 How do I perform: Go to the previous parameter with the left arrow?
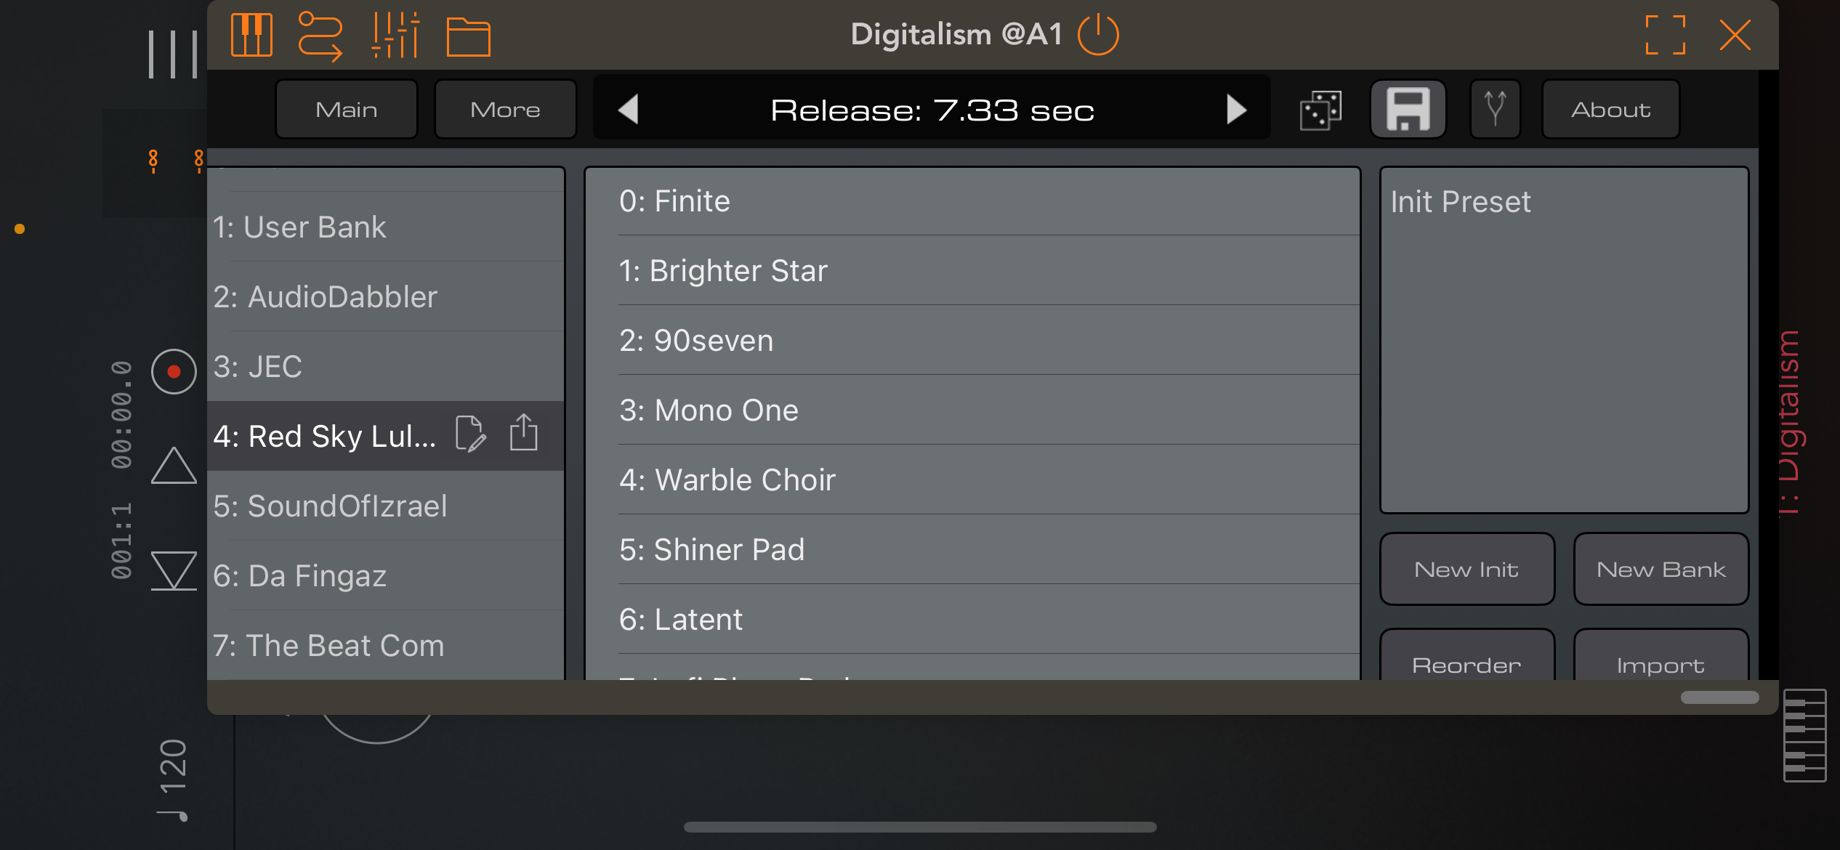pos(628,110)
